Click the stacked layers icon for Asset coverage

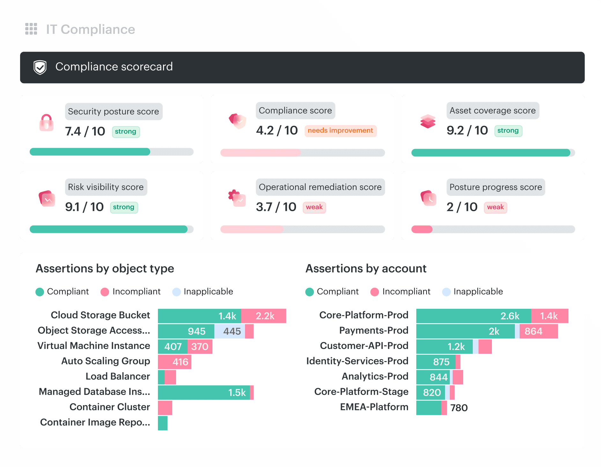428,121
